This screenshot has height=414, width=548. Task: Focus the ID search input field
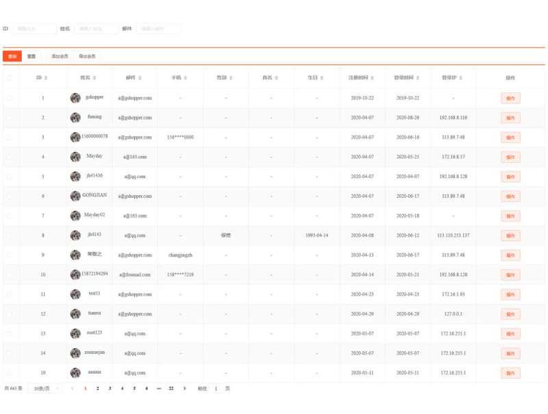pyautogui.click(x=34, y=29)
